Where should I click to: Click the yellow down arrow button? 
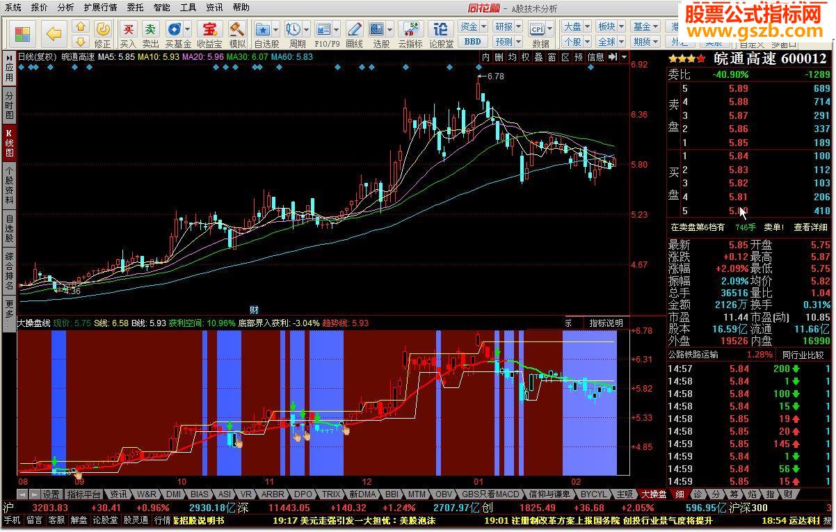(x=81, y=41)
